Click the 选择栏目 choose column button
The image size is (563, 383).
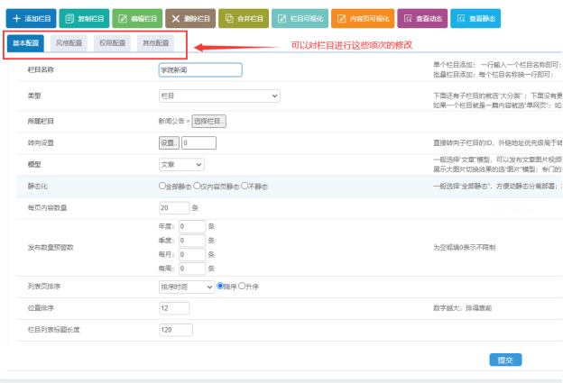point(208,121)
